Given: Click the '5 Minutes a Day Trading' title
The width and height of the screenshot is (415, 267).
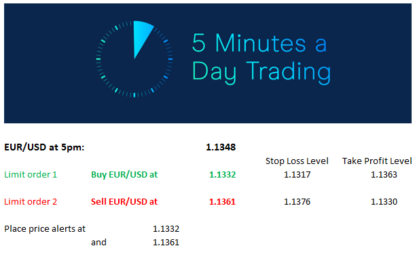Looking at the screenshot, I should click(x=261, y=58).
